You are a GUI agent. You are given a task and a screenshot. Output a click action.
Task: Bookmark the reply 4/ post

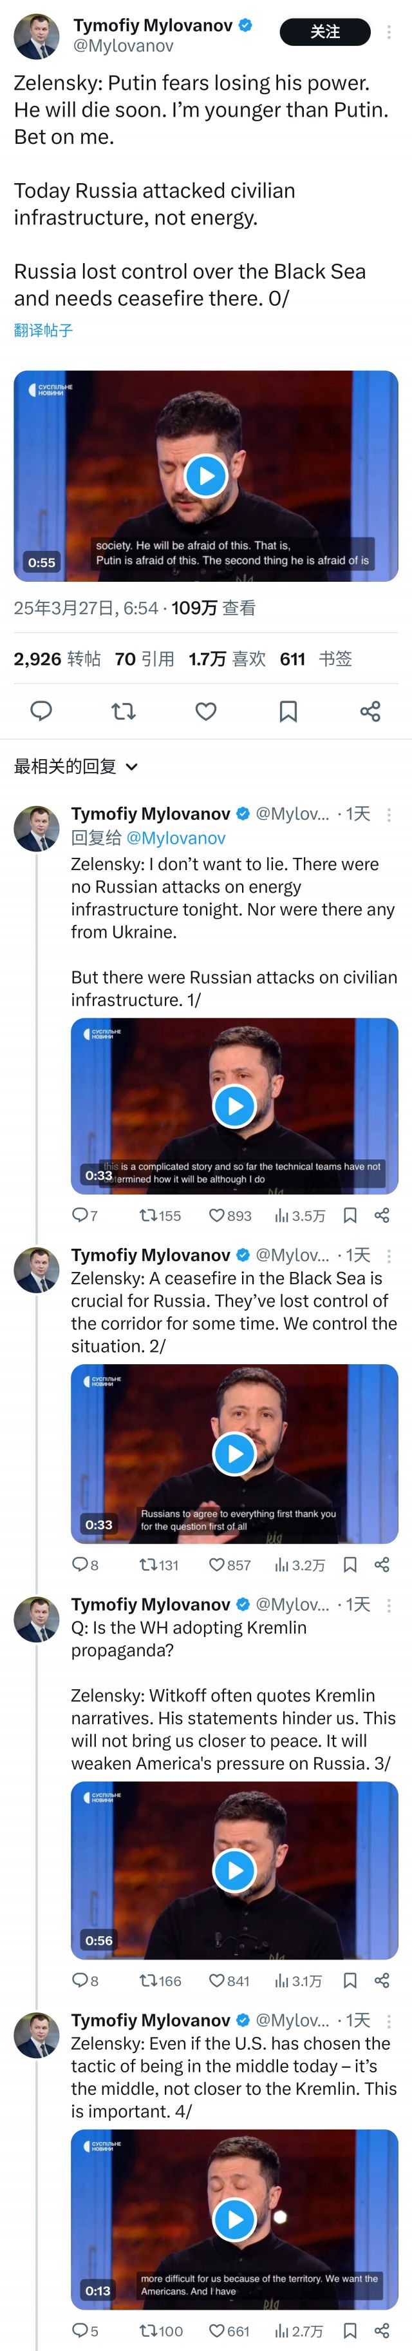[349, 2331]
